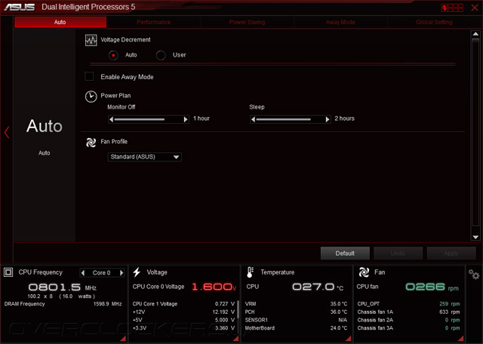Select Auto voltage decrement radio button
This screenshot has width=483, height=344.
pyautogui.click(x=113, y=55)
